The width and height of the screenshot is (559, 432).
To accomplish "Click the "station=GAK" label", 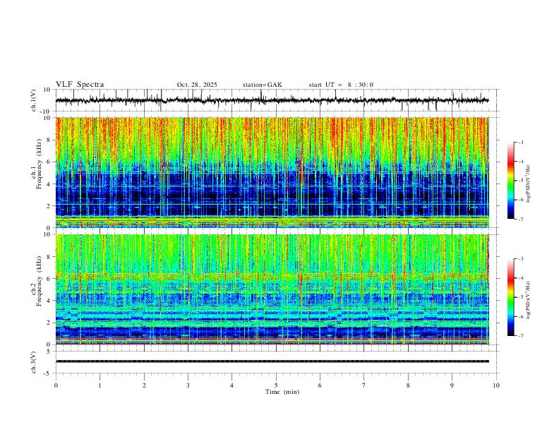I will (x=262, y=85).
